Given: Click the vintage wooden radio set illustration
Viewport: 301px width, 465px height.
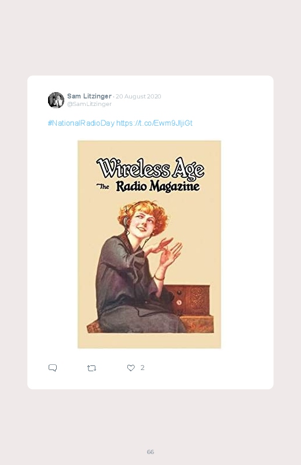Looking at the screenshot, I should pyautogui.click(x=188, y=300).
